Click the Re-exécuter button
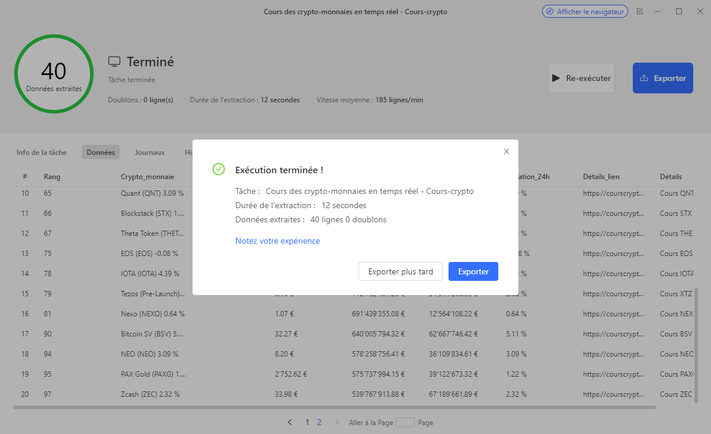 [581, 78]
